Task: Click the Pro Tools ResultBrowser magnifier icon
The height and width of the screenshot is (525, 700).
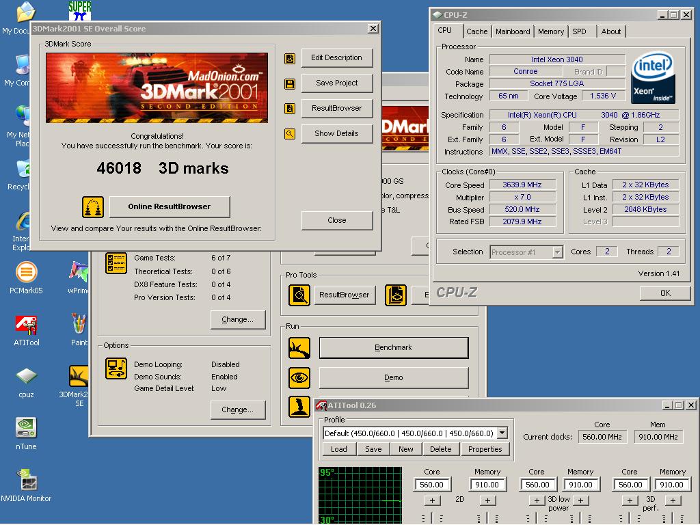Action: [x=299, y=295]
